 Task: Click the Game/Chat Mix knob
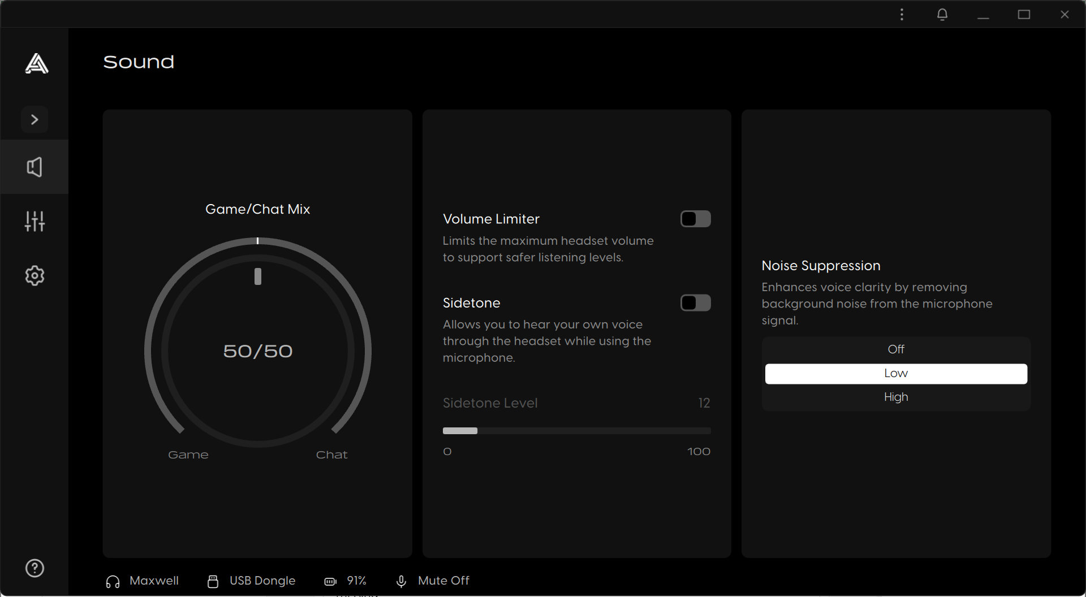pyautogui.click(x=257, y=351)
